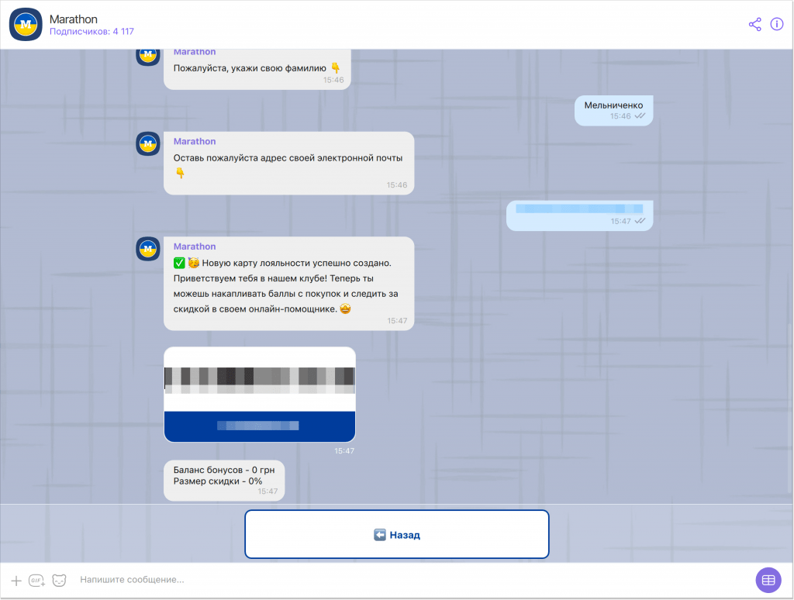Click the Назад button
Image resolution: width=794 pixels, height=600 pixels.
point(397,534)
